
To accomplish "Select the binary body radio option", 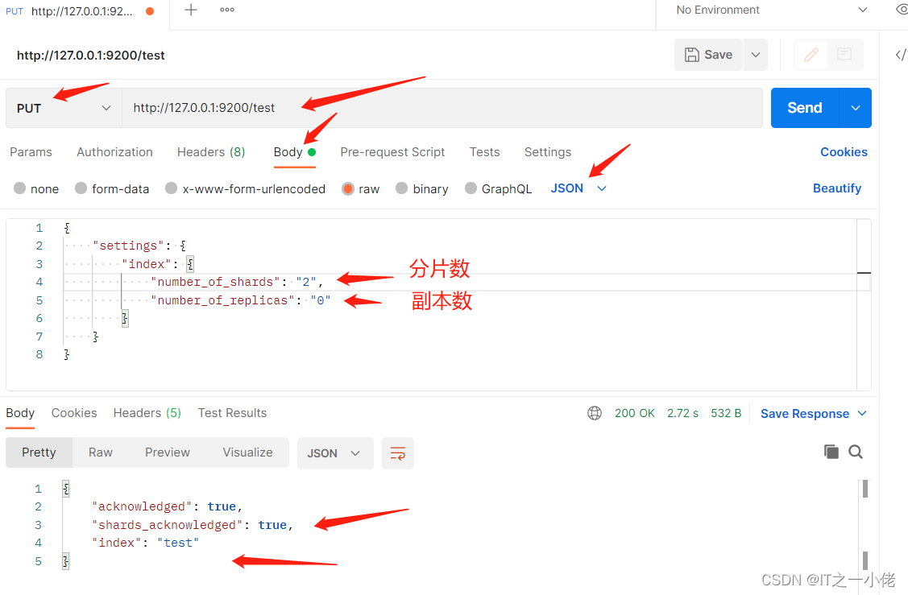I will click(401, 188).
